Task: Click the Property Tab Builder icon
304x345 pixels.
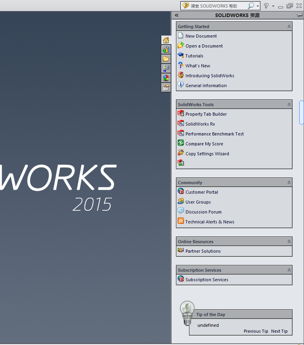Action: 181,113
